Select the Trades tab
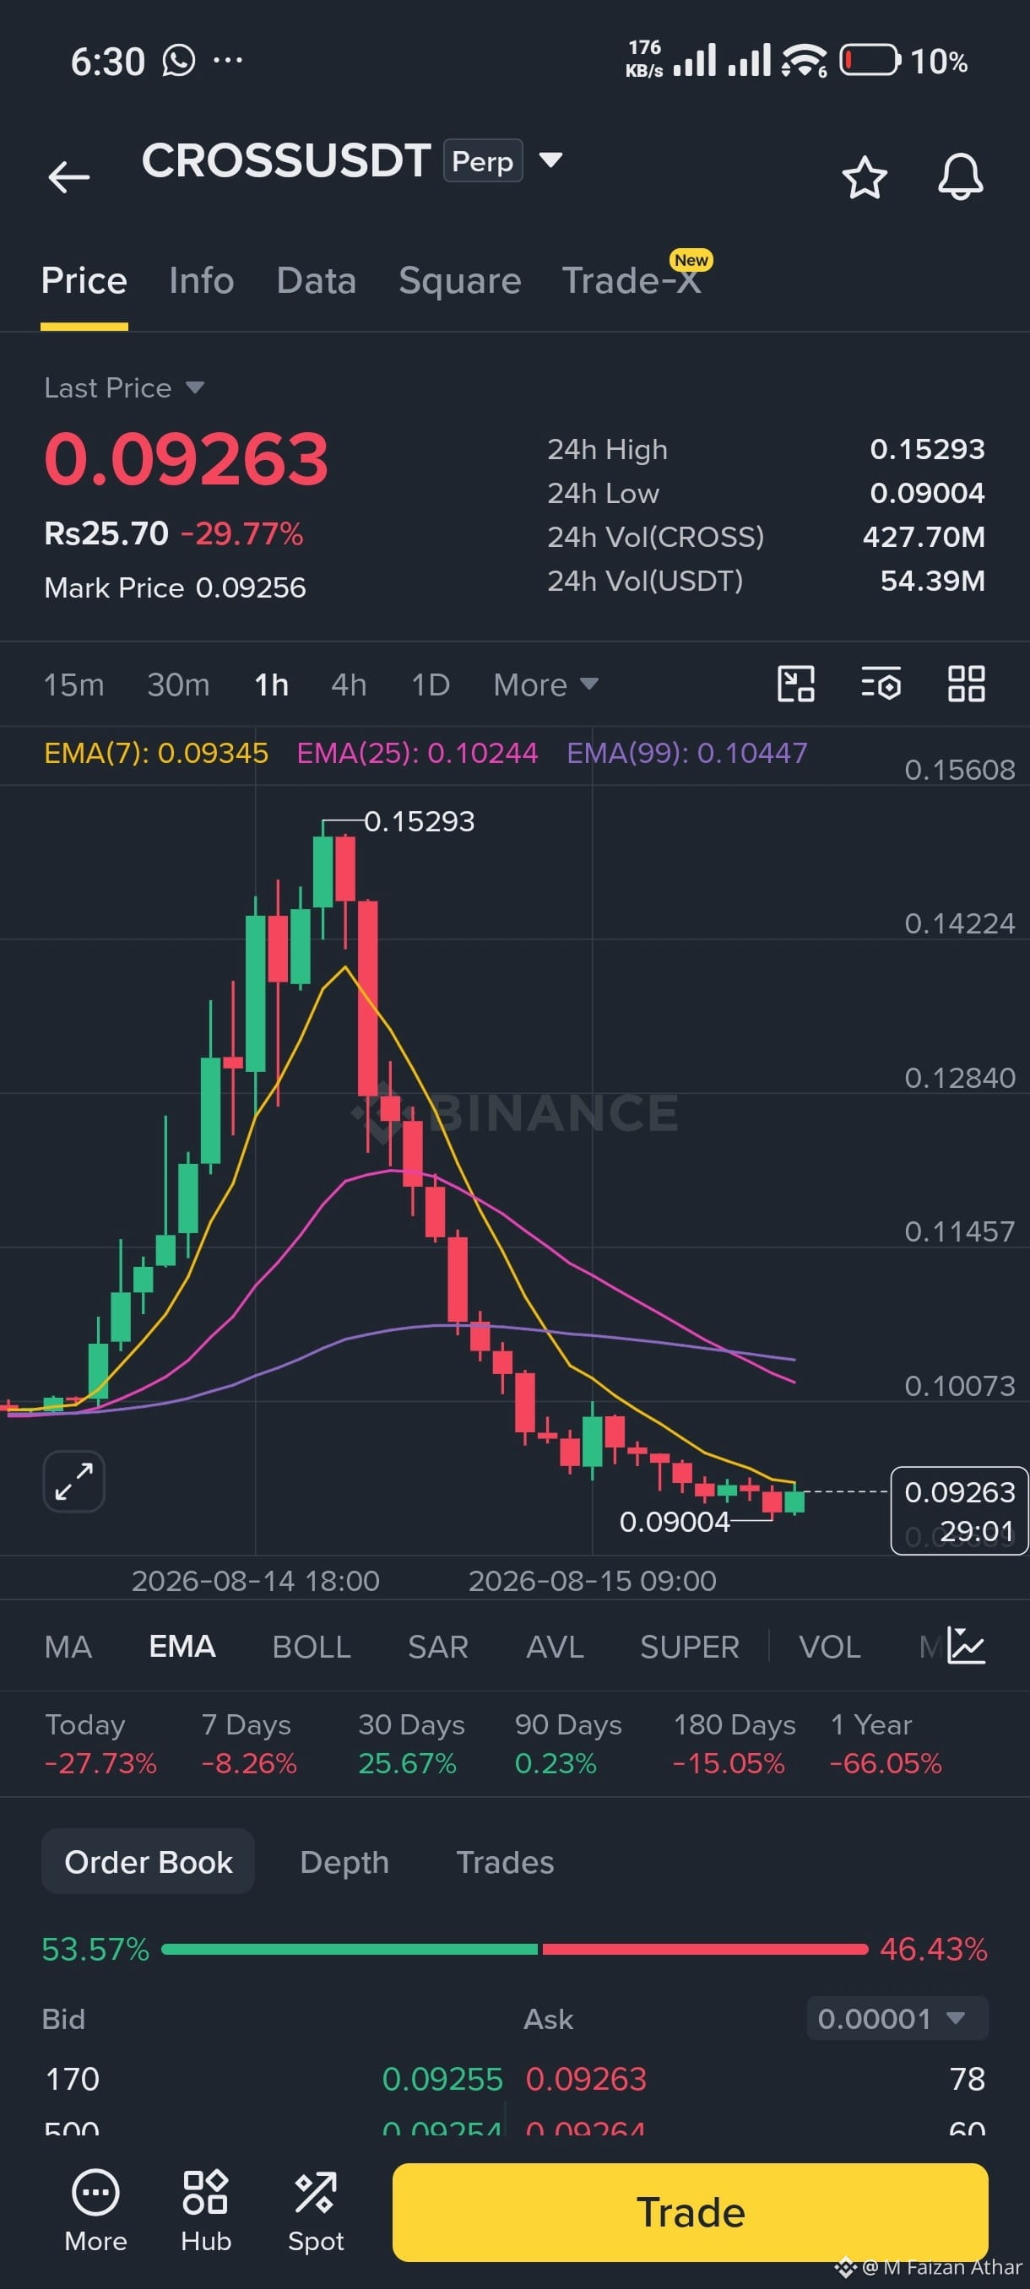 tap(505, 1862)
